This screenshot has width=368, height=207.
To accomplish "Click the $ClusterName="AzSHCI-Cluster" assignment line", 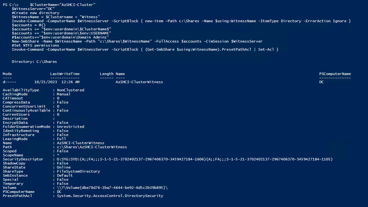I will (63, 5).
